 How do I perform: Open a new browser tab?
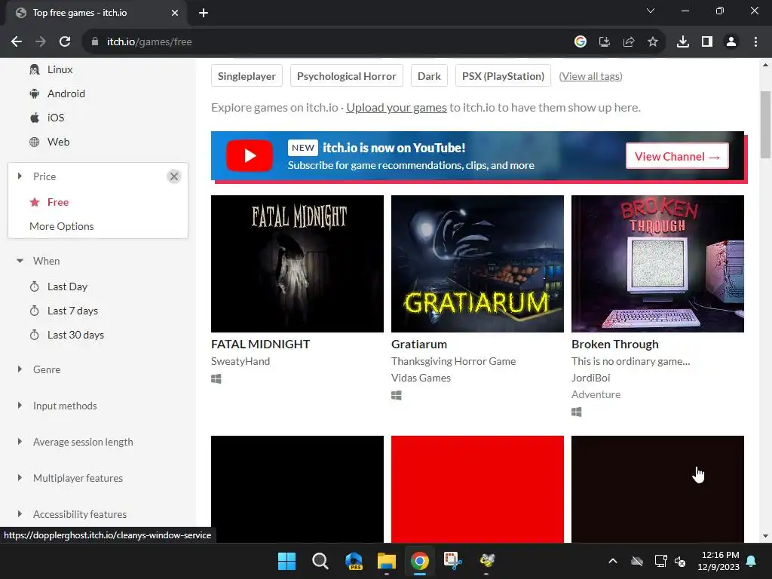pyautogui.click(x=204, y=13)
